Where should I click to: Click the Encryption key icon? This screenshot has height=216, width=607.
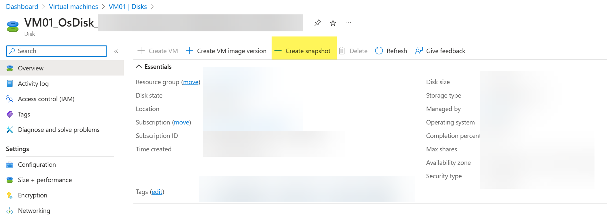[10, 195]
